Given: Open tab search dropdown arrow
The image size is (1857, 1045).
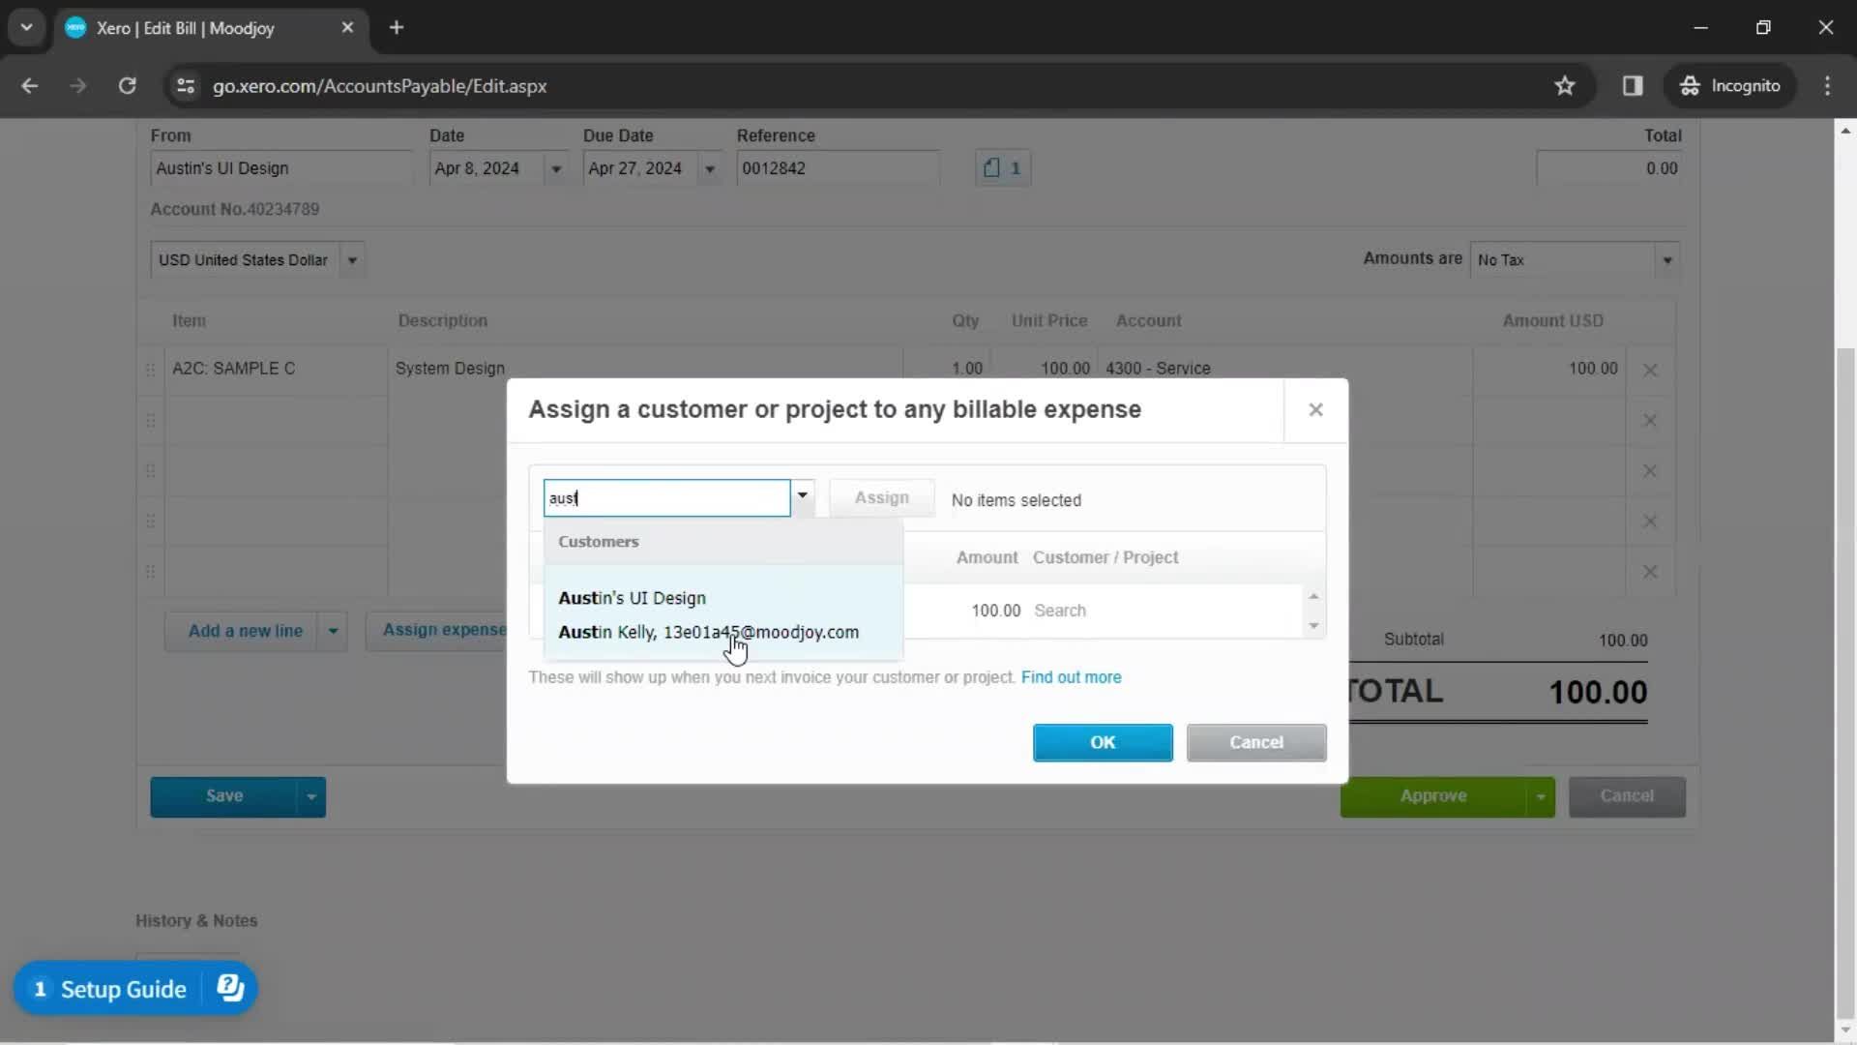Looking at the screenshot, I should [26, 28].
